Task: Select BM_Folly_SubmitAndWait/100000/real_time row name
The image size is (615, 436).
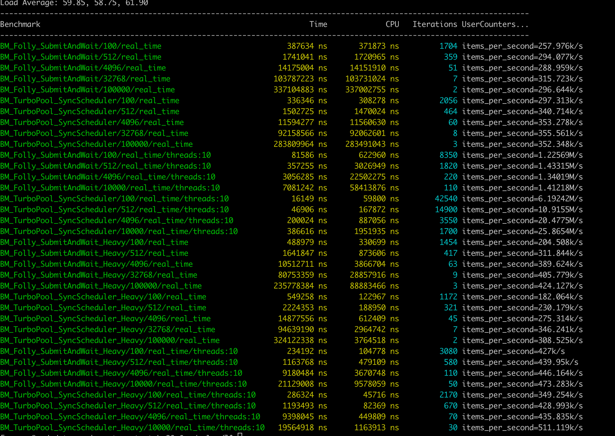Action: click(x=87, y=90)
